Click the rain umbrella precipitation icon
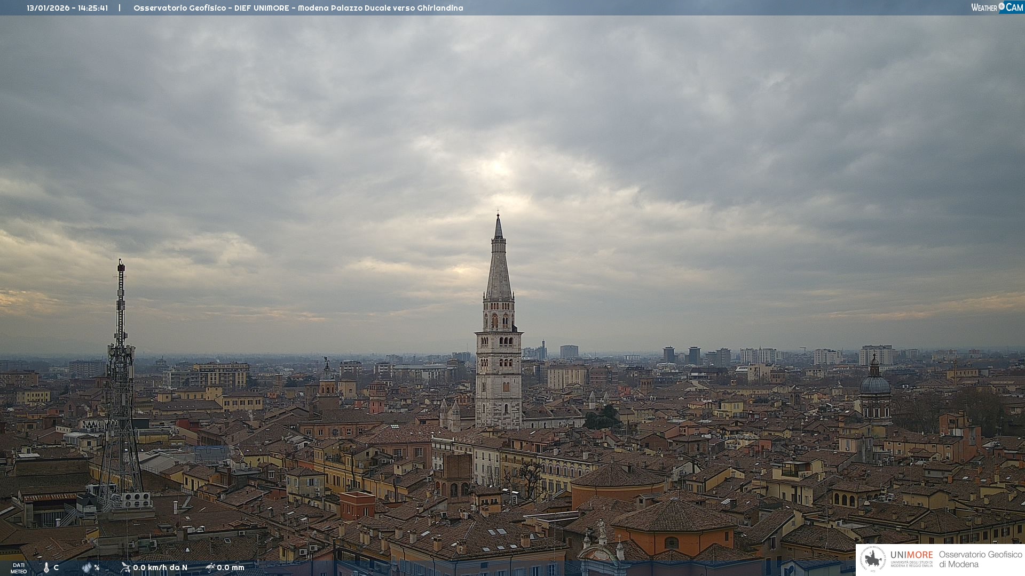Screen dimensions: 1025x576 [210, 567]
